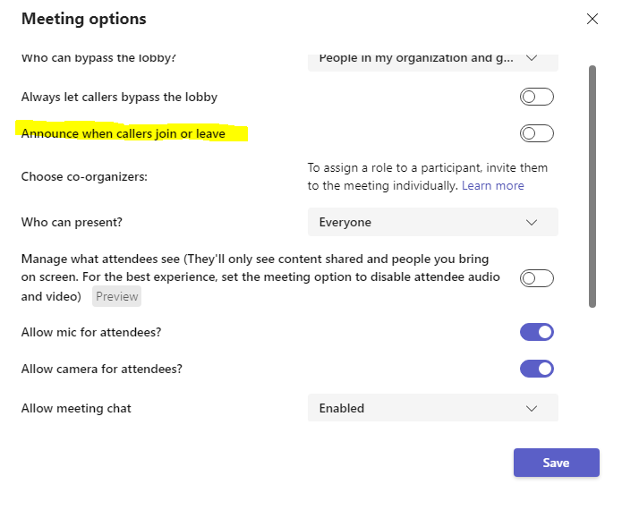Click the Learn more link
622x510 pixels.
click(x=493, y=185)
